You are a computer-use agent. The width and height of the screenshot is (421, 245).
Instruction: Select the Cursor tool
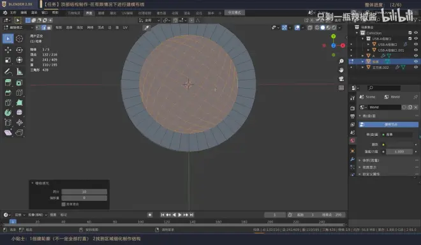coord(19,39)
